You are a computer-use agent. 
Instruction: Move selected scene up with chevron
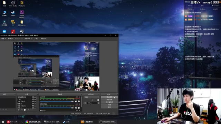(3, 110)
